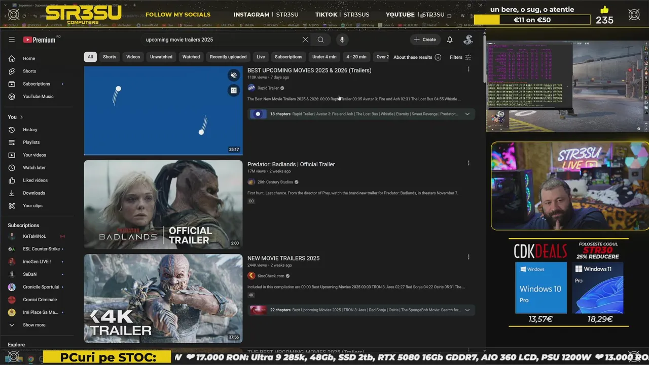Screen dimensions: 649x365
Task: Select the Under 4 min filter chip
Action: coord(324,57)
